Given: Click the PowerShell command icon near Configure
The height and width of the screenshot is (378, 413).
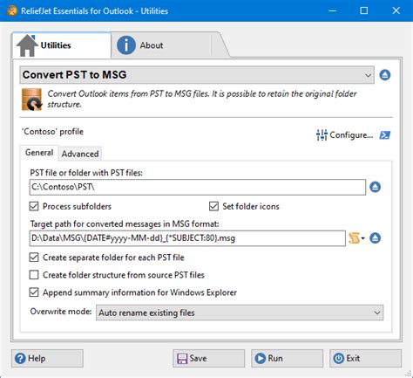Looking at the screenshot, I should coord(385,135).
